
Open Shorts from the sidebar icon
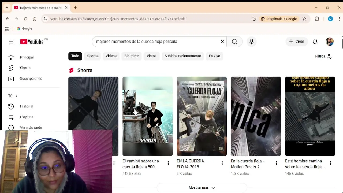(11, 68)
